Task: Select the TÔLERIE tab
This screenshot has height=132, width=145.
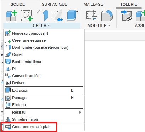Action: 129,4
